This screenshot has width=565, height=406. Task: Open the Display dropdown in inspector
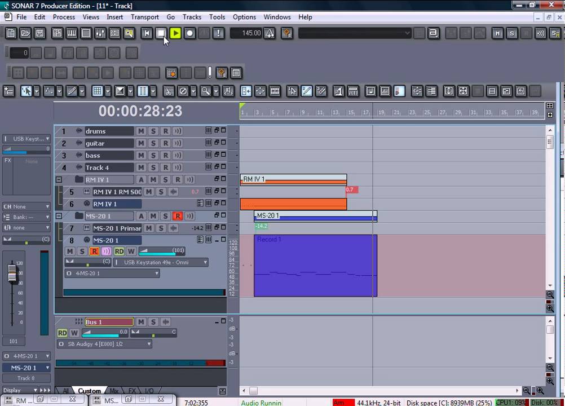20,390
